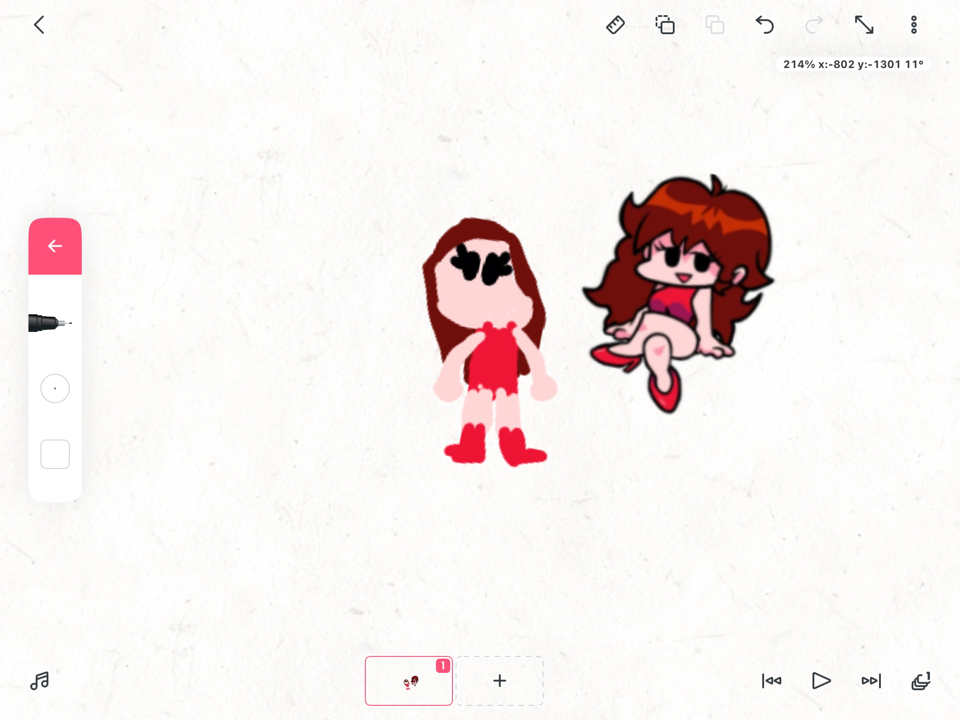Open the white color swatch
The width and height of the screenshot is (960, 720).
coord(55,454)
